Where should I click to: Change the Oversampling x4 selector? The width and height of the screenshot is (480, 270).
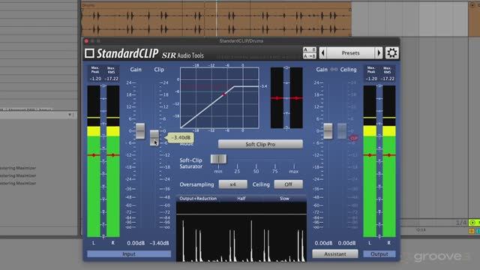[x=232, y=184]
